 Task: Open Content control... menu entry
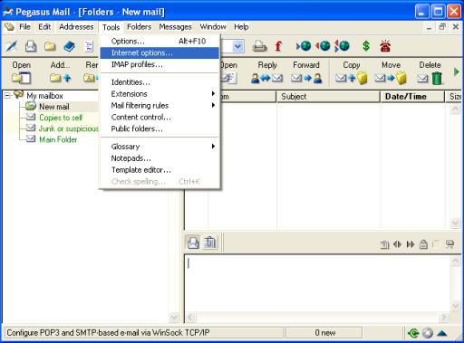coord(159,117)
